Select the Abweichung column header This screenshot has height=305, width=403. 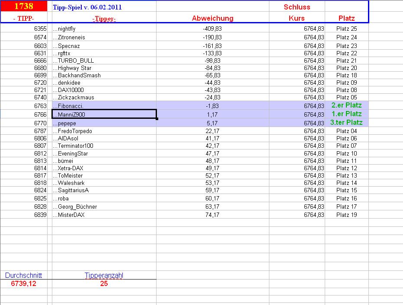(x=212, y=18)
